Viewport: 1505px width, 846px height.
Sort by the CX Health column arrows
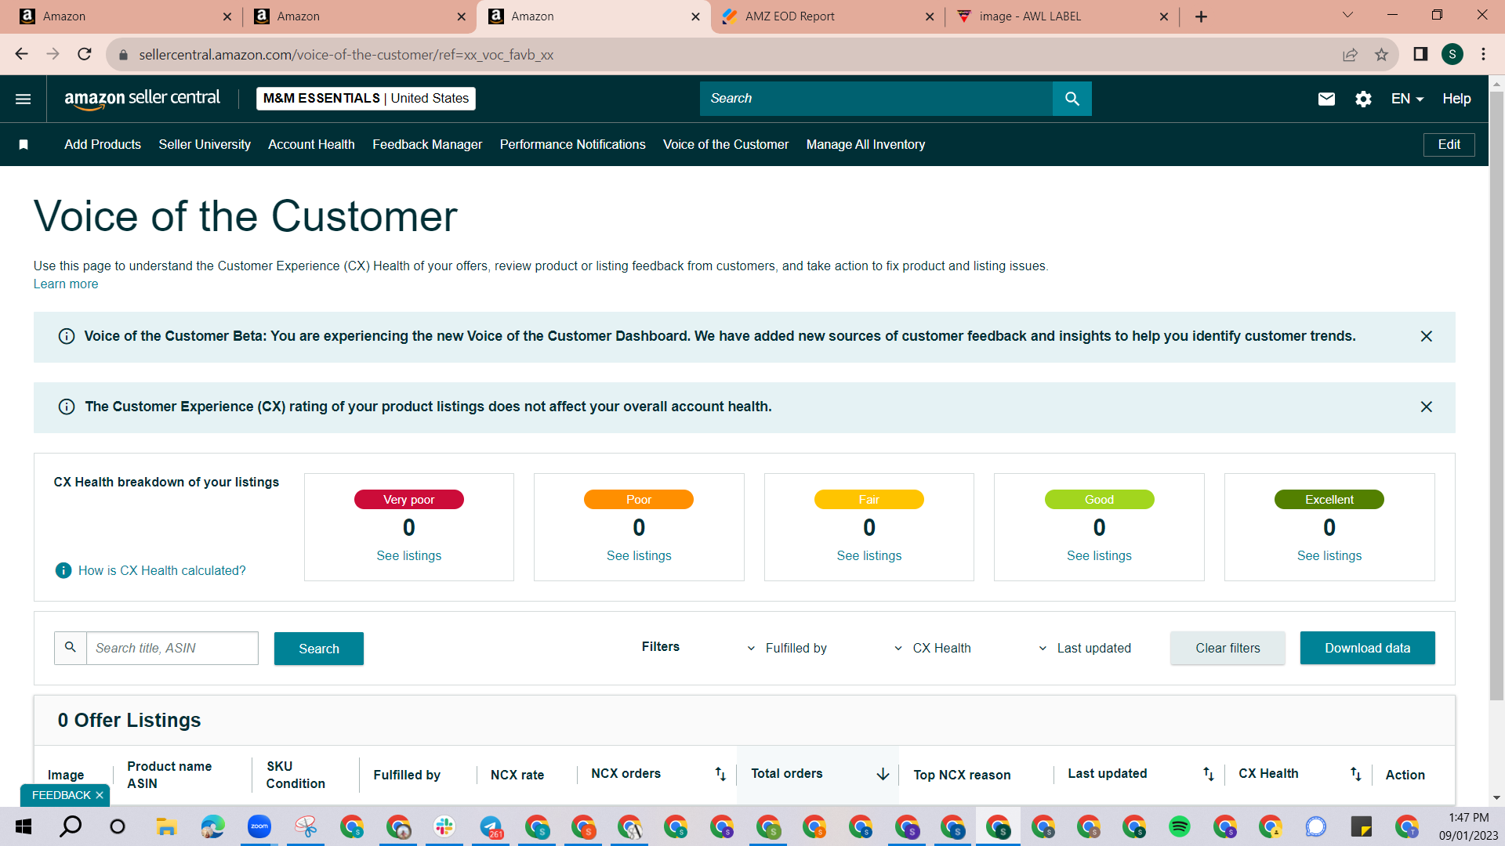click(1355, 774)
